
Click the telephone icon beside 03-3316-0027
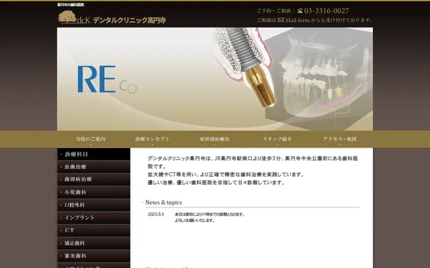pyautogui.click(x=299, y=11)
